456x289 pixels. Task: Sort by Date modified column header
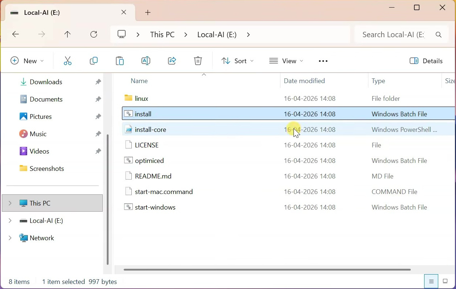(x=304, y=81)
